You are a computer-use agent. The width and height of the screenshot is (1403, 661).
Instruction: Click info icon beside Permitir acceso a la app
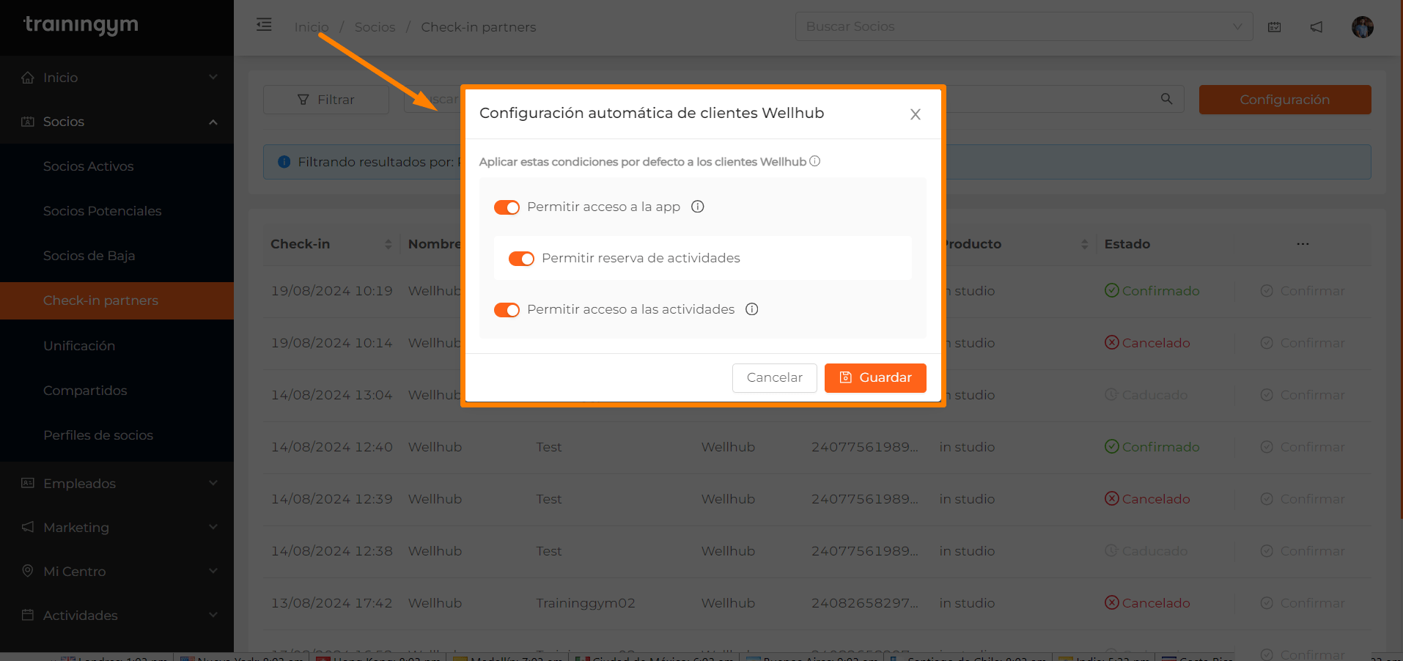pos(698,207)
